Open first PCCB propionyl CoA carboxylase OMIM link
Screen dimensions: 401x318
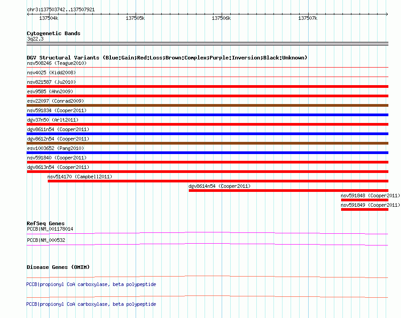91,285
